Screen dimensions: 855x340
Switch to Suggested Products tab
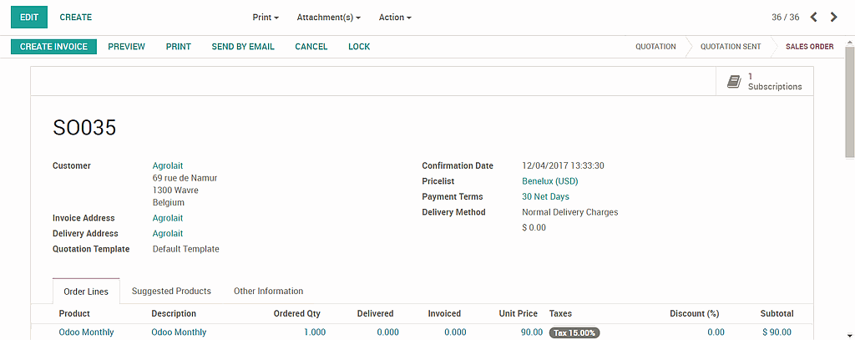click(x=171, y=291)
